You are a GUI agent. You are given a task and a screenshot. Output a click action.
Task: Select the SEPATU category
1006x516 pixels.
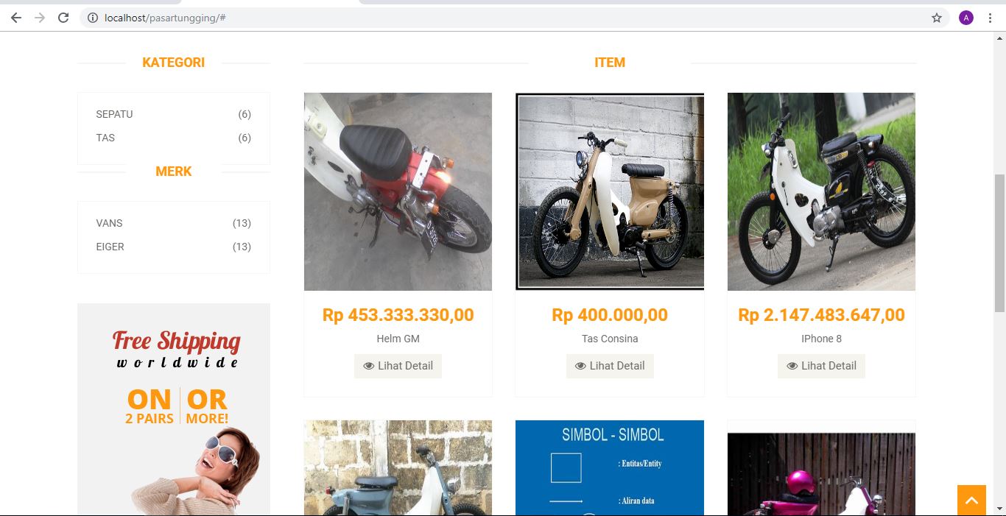pos(114,114)
